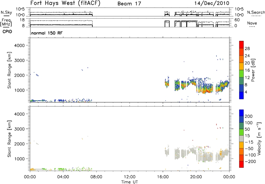
Task: Click the gray -15 to 15 velocity swatch
Action: (x=241, y=138)
